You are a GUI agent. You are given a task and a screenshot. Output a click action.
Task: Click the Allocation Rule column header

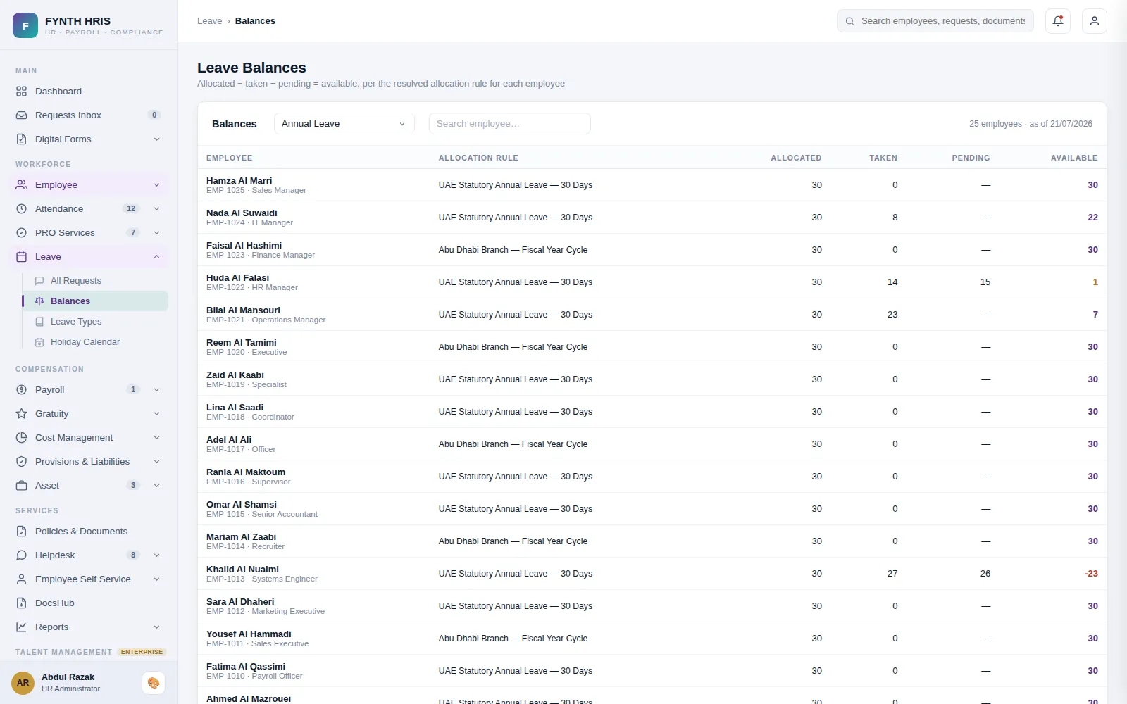[x=478, y=158]
